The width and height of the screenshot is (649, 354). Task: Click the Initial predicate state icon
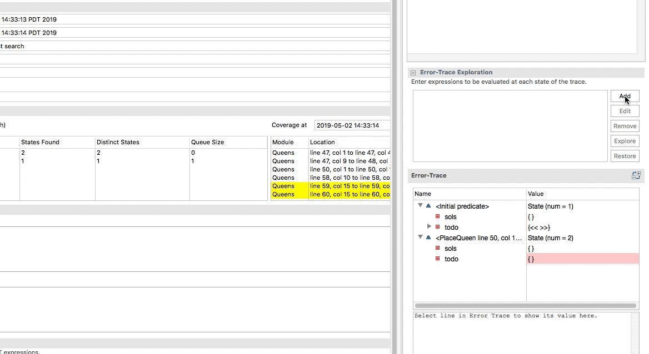(428, 206)
